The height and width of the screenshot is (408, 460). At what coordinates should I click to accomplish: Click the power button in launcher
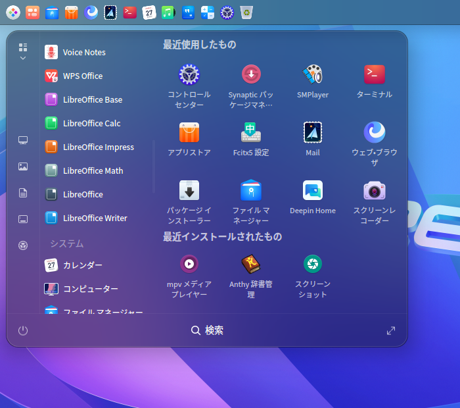[x=23, y=330]
